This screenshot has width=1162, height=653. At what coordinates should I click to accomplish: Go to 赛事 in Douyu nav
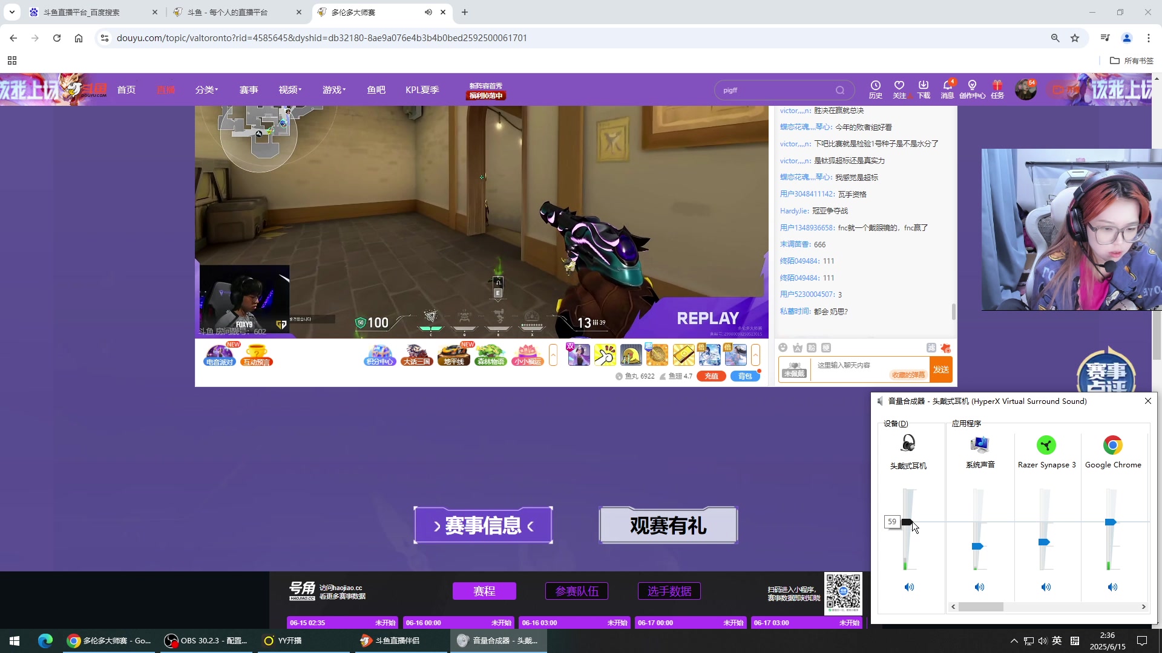(x=249, y=89)
